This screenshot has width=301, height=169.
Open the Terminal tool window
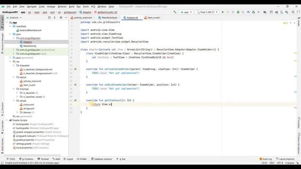pos(43,159)
